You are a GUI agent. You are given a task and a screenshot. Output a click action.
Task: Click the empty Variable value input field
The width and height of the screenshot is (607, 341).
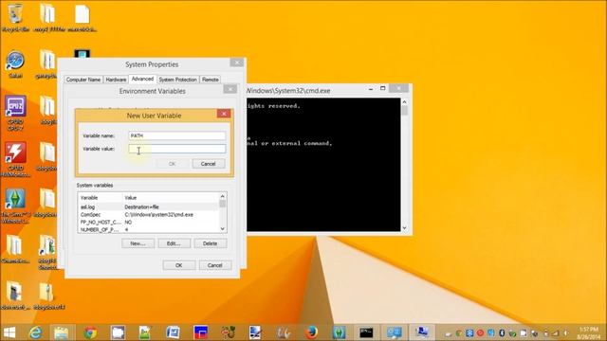[177, 149]
